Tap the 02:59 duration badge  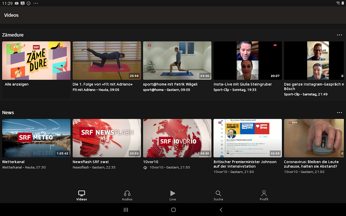tap(275, 154)
